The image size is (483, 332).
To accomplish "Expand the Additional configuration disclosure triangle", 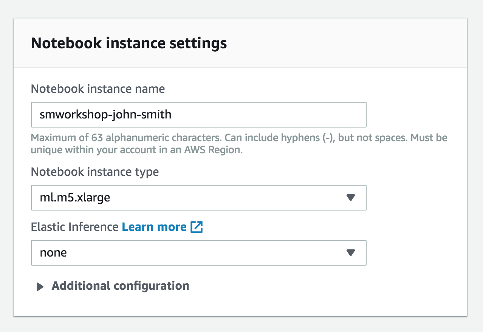I will [40, 286].
